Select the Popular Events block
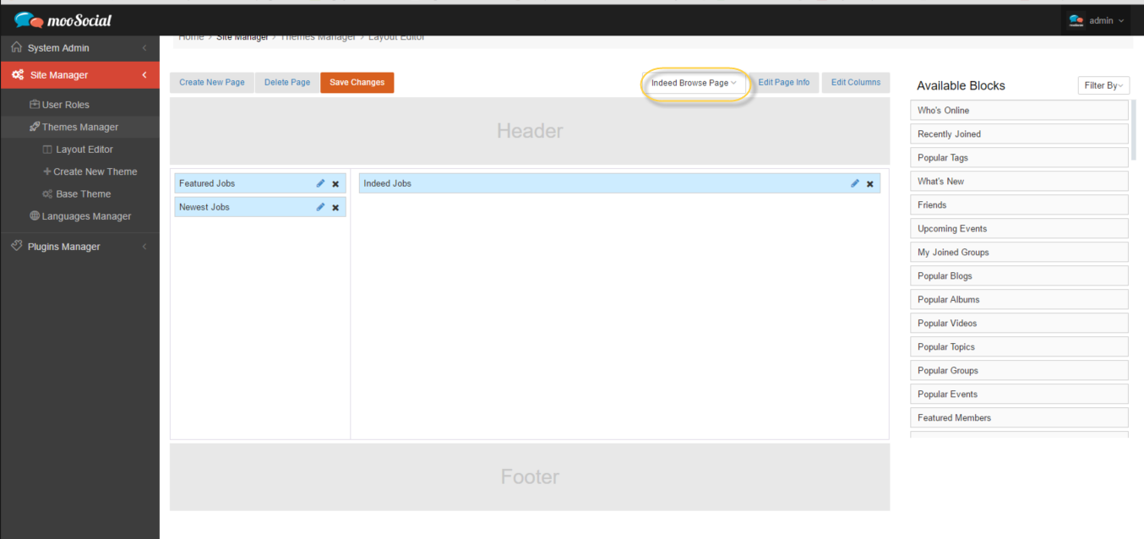Image resolution: width=1144 pixels, height=539 pixels. [1019, 395]
